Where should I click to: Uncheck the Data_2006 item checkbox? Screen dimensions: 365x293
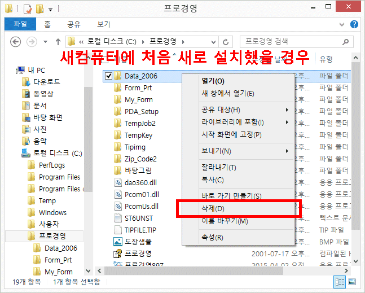tap(109, 76)
